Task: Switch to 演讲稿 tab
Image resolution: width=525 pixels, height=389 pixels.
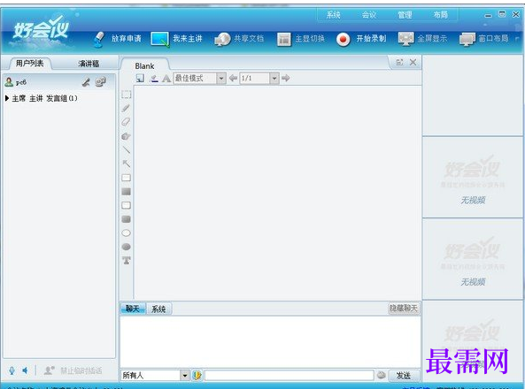Action: click(89, 64)
